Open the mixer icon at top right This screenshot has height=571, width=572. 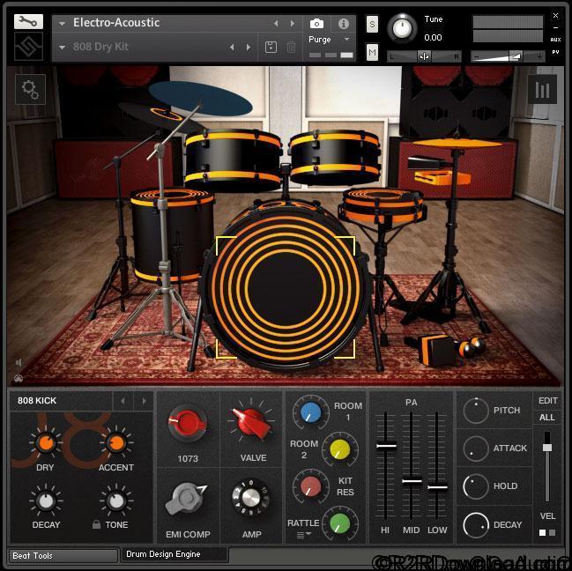(542, 89)
